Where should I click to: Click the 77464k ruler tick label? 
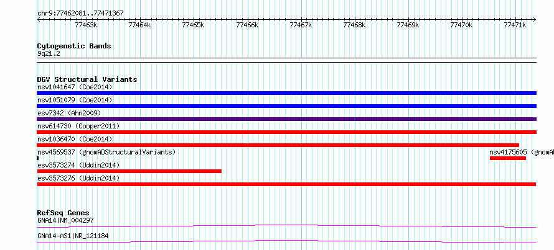tap(140, 25)
